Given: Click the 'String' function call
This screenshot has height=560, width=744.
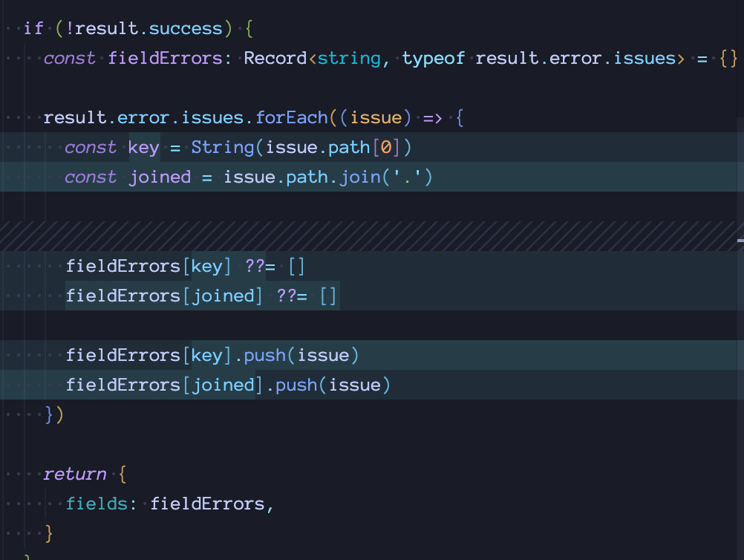Looking at the screenshot, I should point(223,148).
